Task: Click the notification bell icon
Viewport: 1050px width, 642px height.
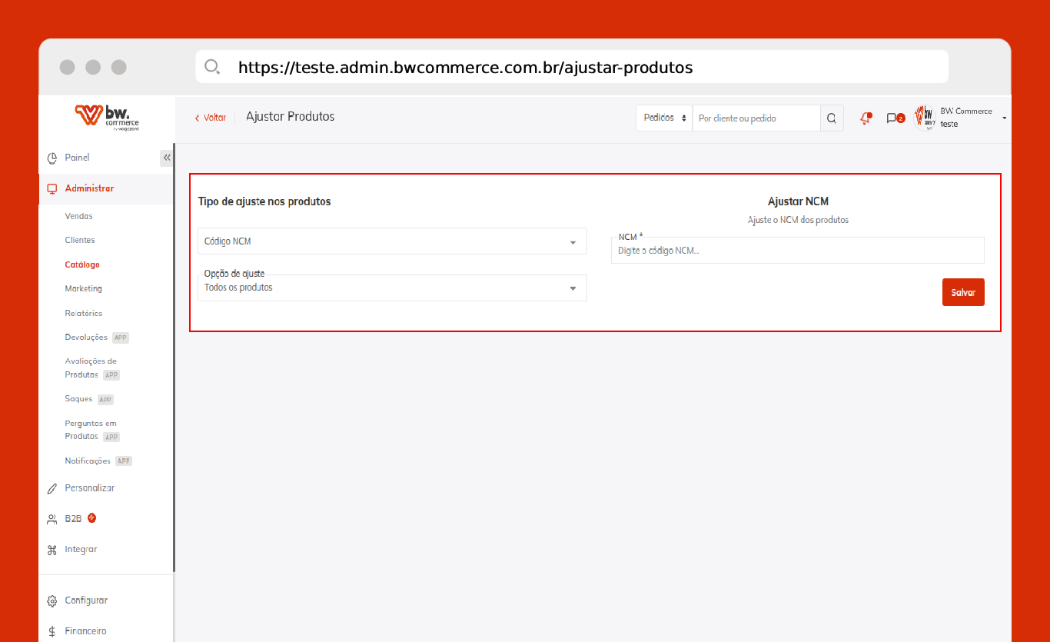Action: [866, 118]
